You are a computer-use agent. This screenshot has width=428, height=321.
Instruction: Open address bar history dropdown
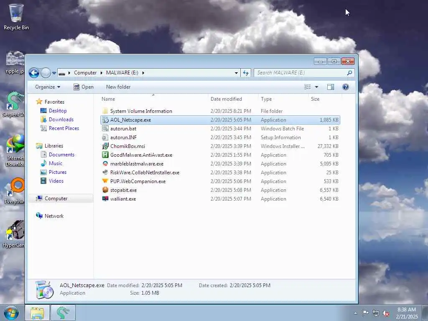(x=236, y=73)
